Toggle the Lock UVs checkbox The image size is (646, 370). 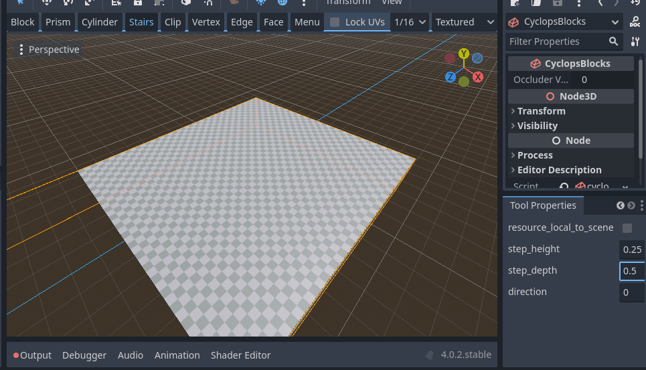(x=335, y=22)
